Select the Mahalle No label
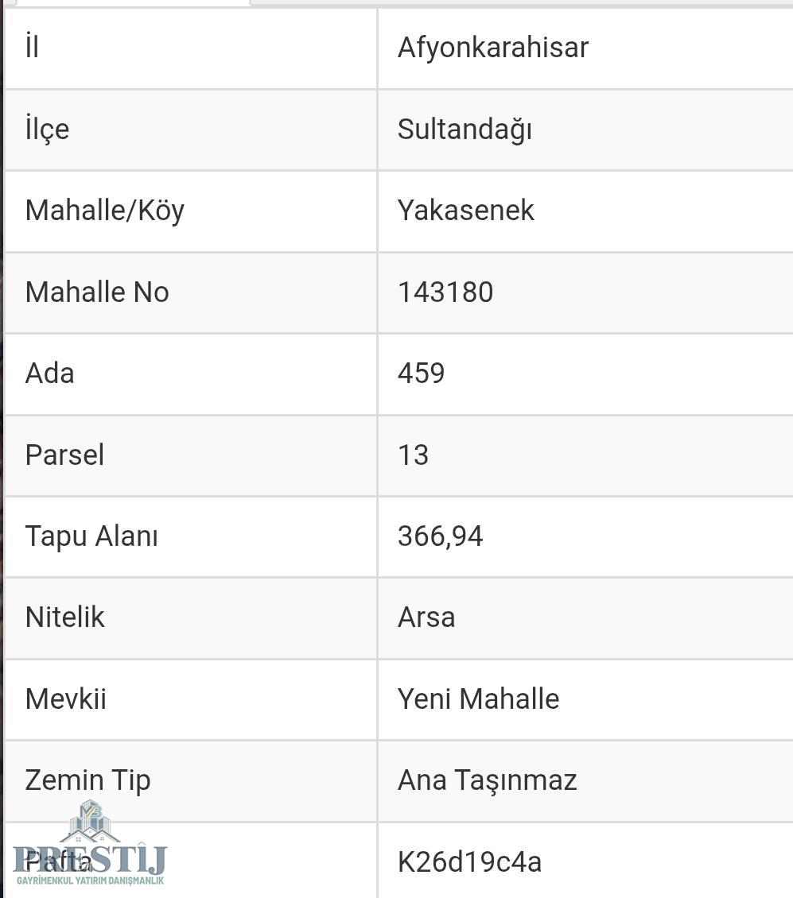 click(97, 292)
